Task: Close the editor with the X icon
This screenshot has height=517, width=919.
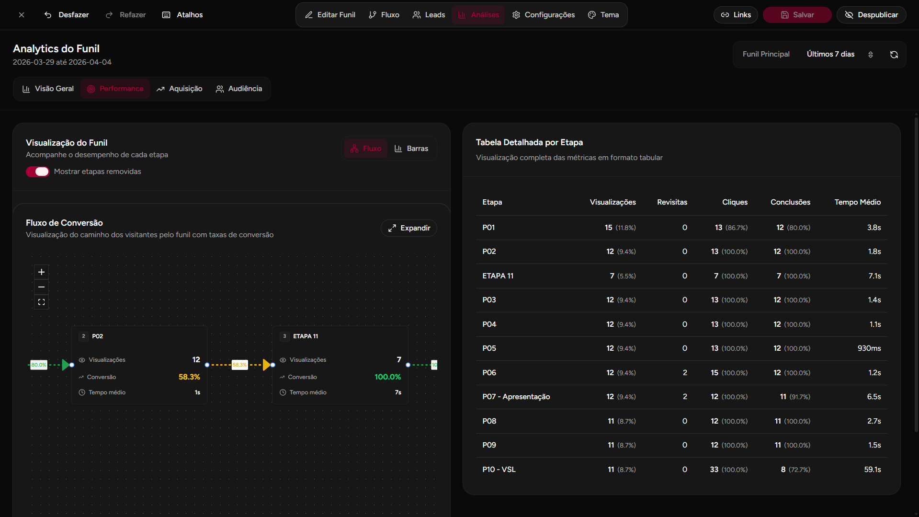Action: (22, 15)
